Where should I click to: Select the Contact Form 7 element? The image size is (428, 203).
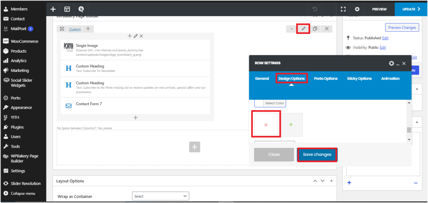[x=89, y=104]
